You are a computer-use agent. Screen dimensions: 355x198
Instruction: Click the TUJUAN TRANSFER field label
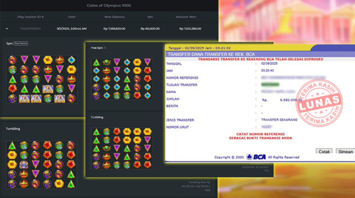point(182,85)
